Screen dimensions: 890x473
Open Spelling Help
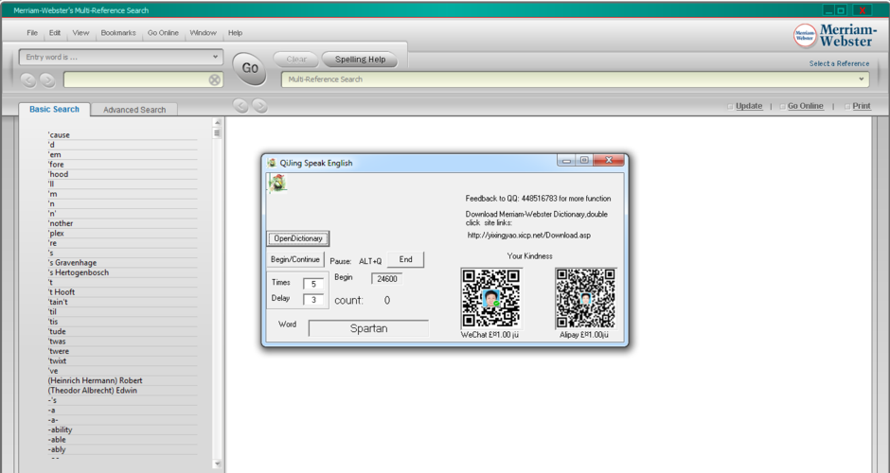tap(360, 59)
